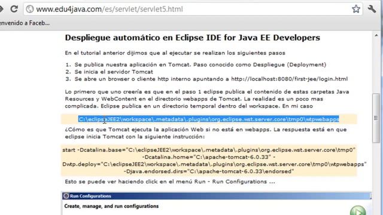383x215 pixels.
Task: Click the scrollbar up arrow
Action: (x=376, y=36)
